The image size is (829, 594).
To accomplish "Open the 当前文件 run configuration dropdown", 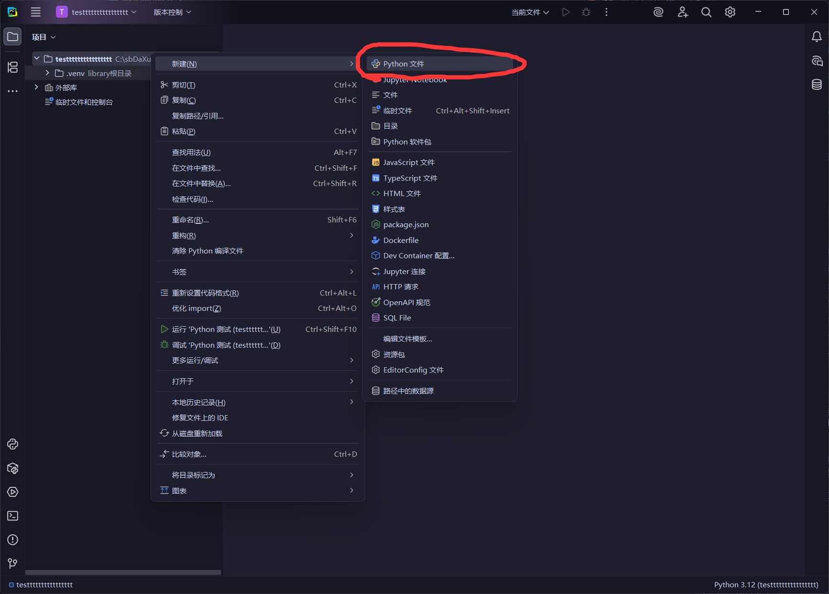I will [530, 12].
